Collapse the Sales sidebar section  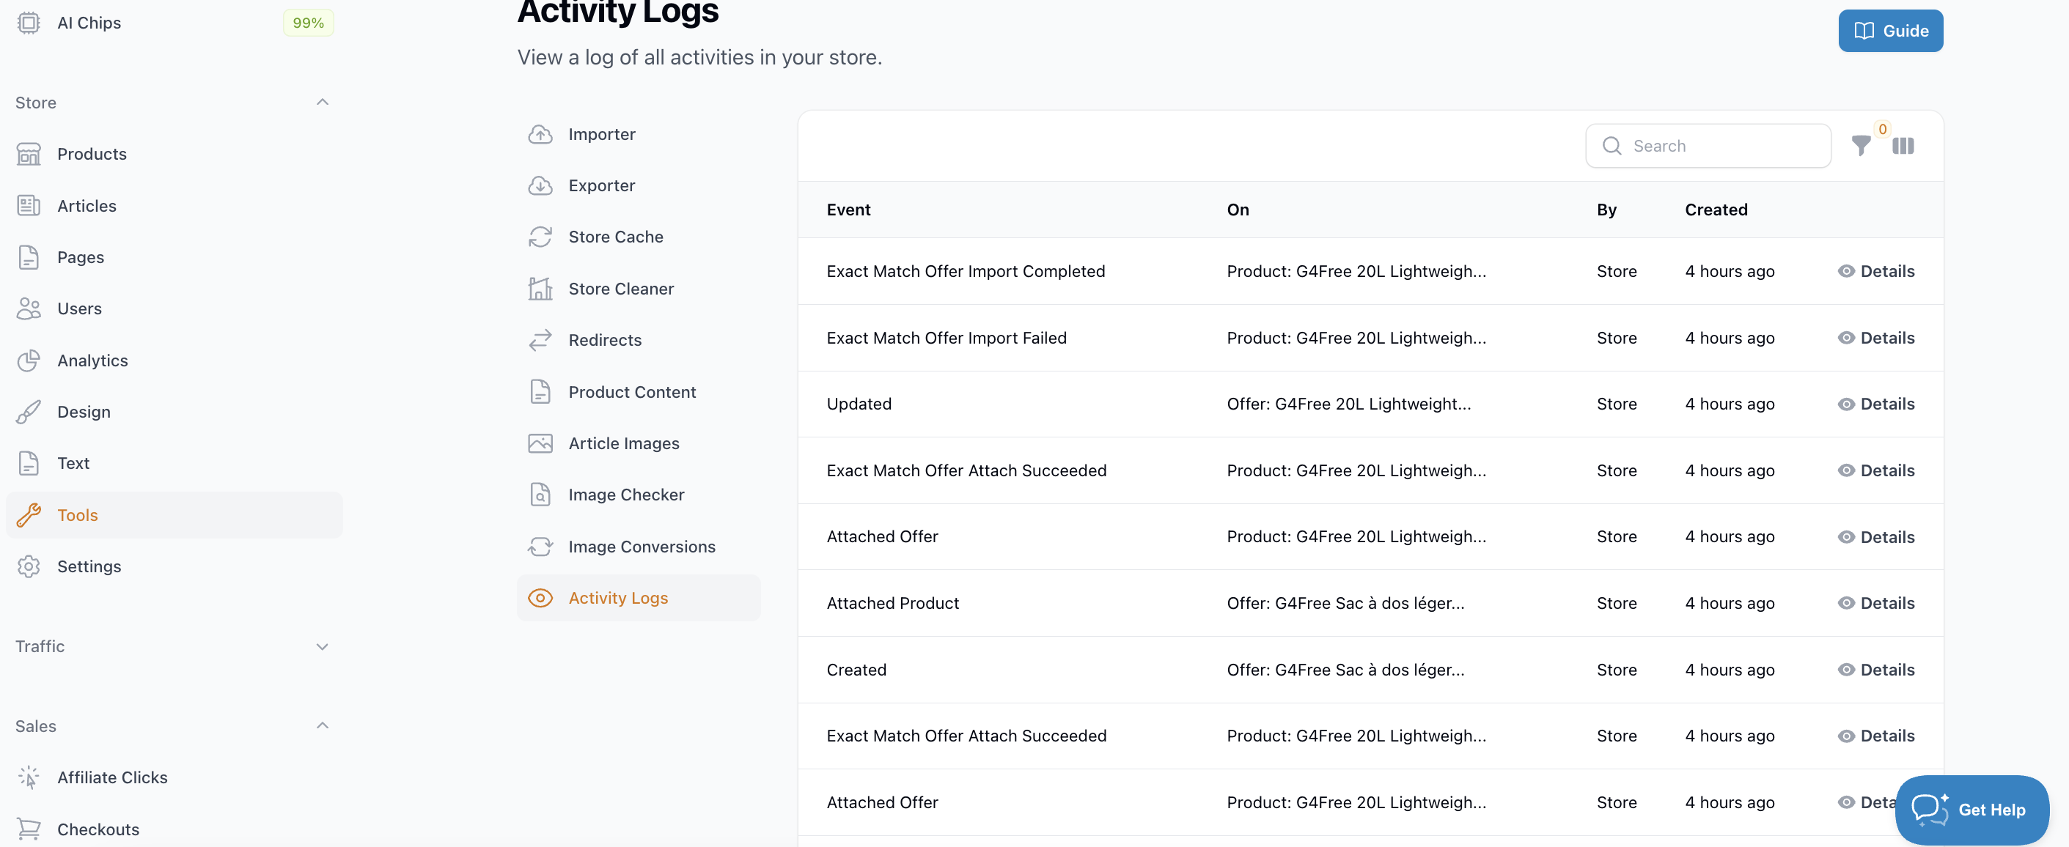point(322,726)
